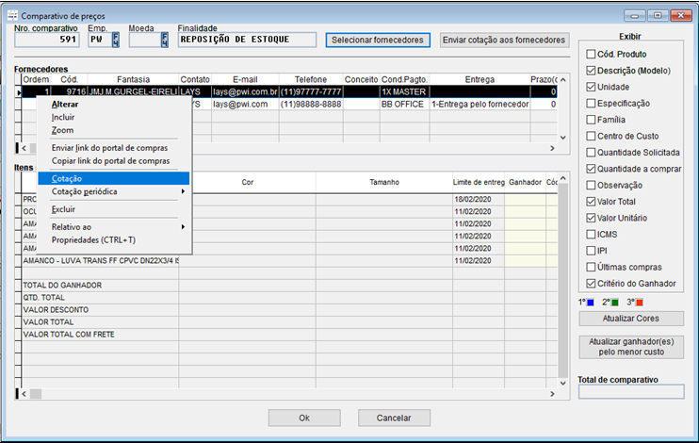The width and height of the screenshot is (699, 443).
Task: Click left scroll arrow of Itens grid
Action: [x=23, y=393]
